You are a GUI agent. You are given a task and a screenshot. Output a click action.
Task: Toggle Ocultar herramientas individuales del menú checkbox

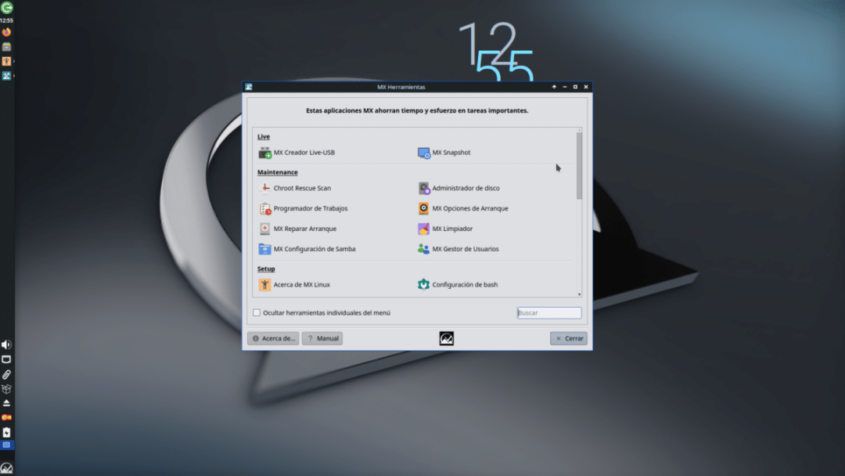[257, 312]
